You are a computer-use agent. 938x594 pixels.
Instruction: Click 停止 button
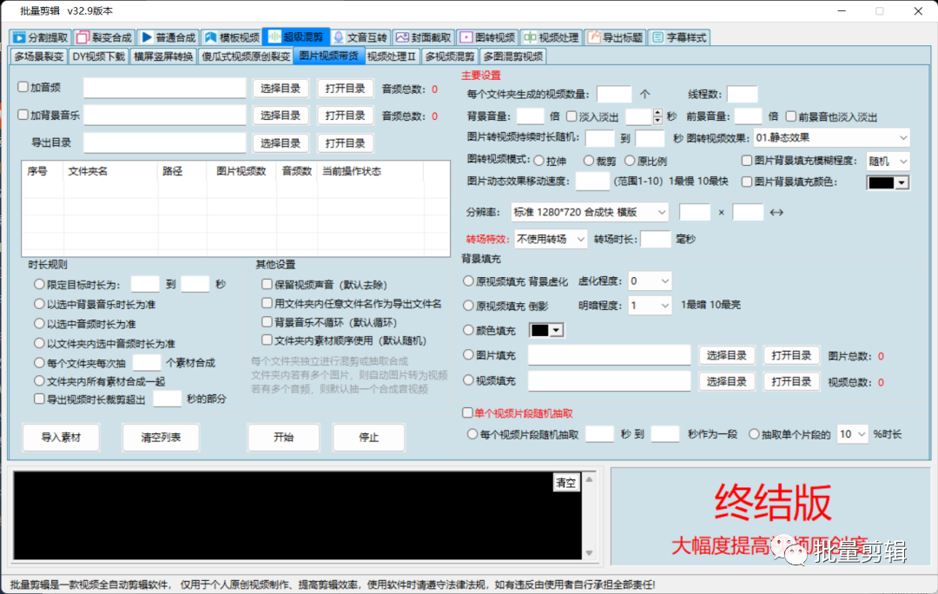point(368,438)
